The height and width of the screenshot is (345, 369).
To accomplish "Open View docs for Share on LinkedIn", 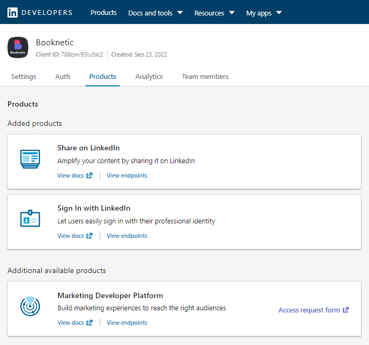I will point(75,175).
